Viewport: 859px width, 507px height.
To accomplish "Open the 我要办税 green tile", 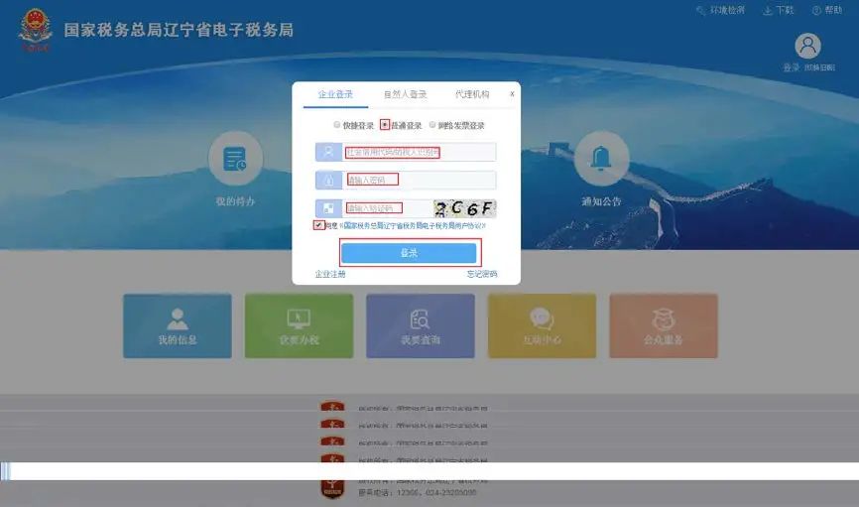I will click(x=300, y=326).
